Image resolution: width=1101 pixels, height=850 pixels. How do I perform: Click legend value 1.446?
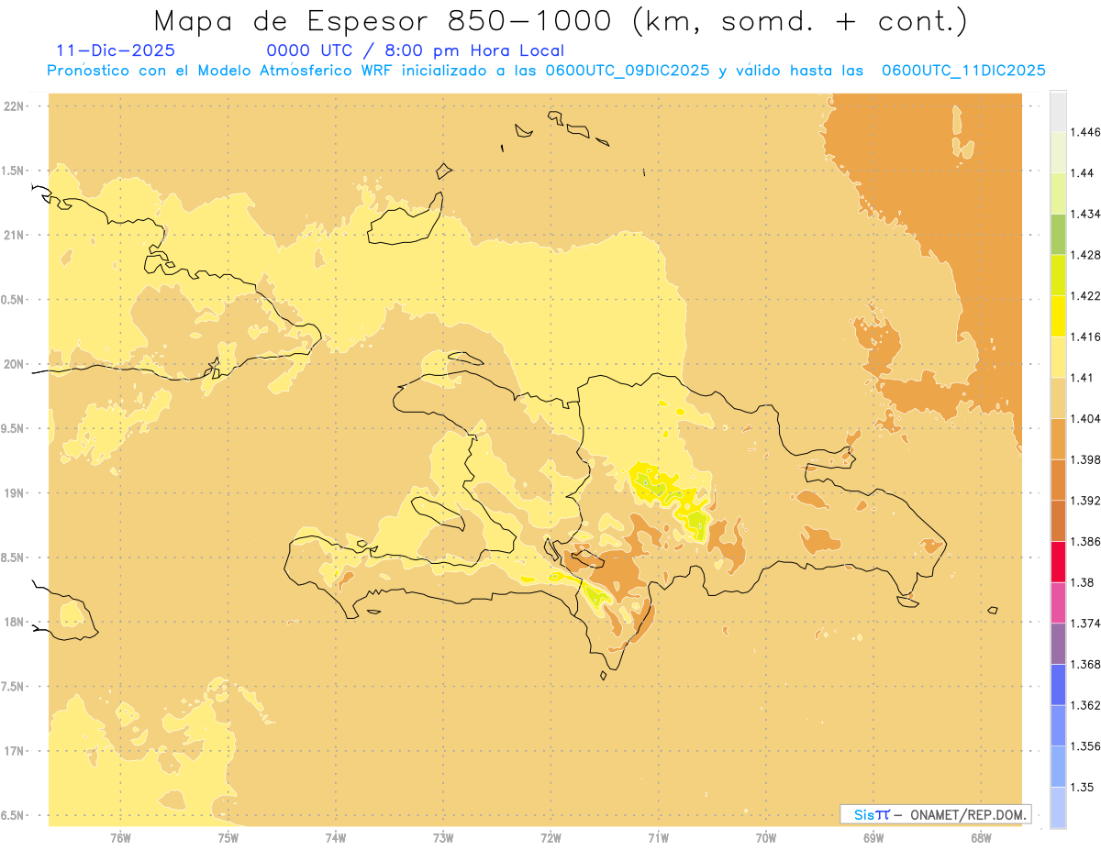click(x=1086, y=132)
